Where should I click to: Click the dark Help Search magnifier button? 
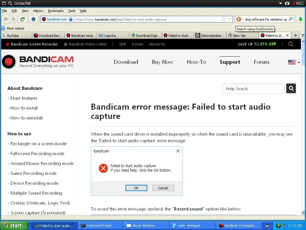pos(291,88)
